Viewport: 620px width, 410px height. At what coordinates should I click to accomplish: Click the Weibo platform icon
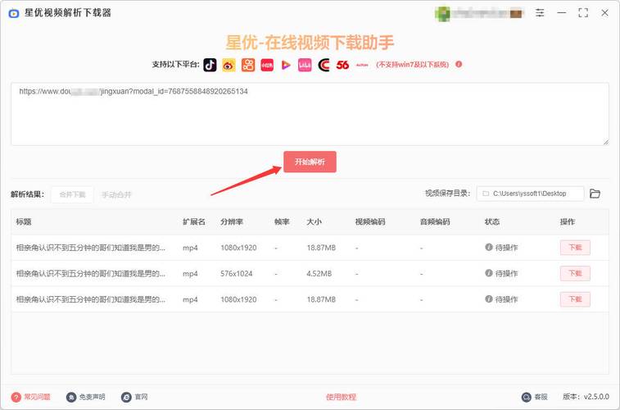click(229, 65)
